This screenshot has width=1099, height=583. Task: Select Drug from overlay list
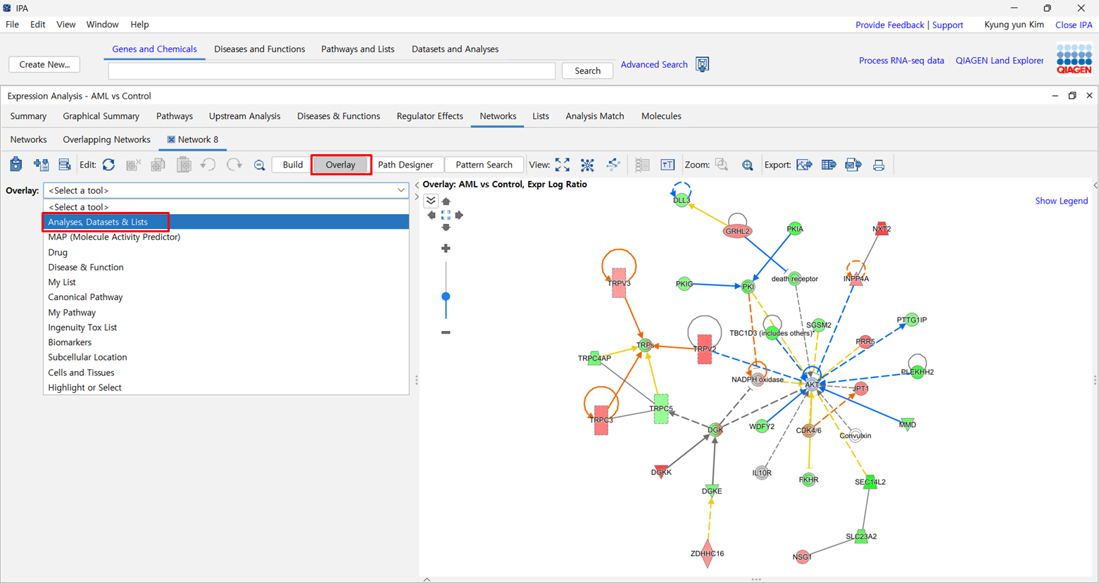(226, 252)
